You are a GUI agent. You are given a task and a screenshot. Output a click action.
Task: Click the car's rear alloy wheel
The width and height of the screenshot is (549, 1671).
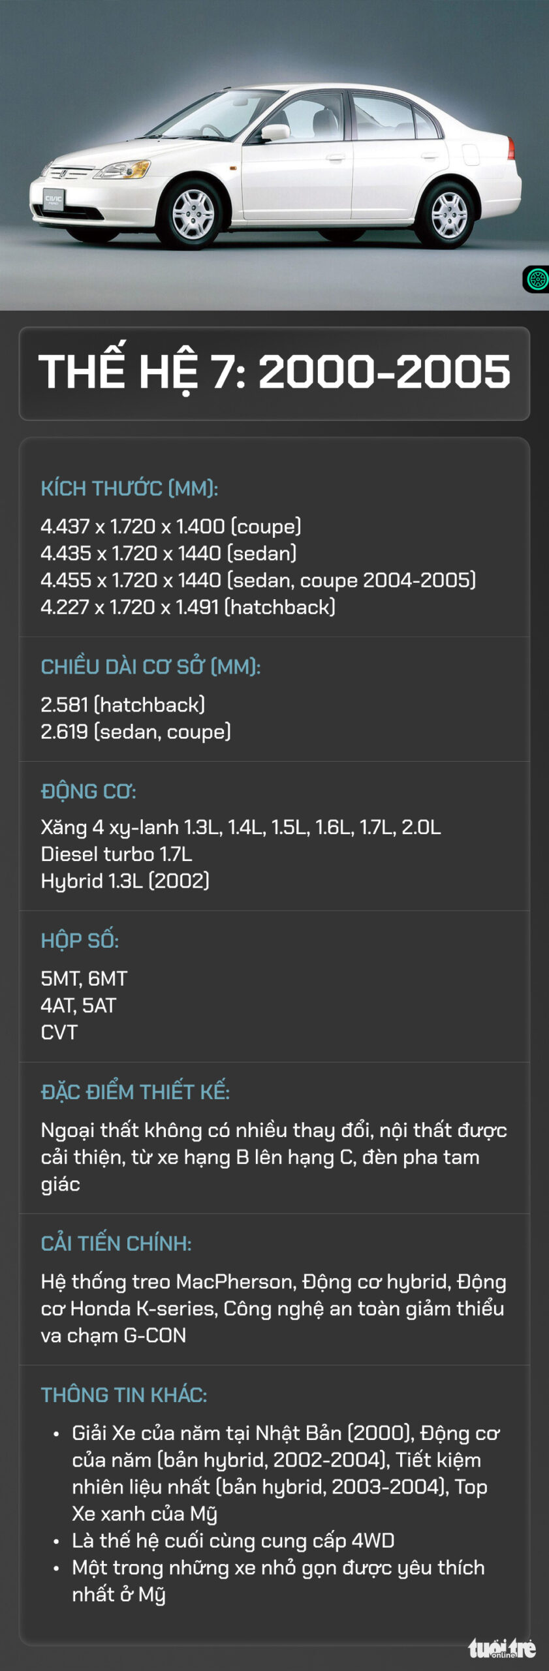pos(449,214)
